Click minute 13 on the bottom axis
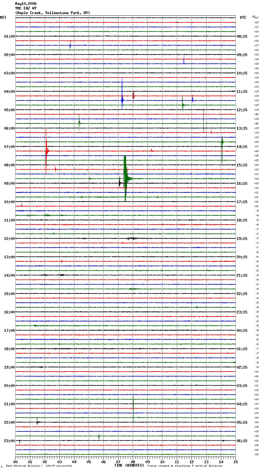The image size is (260, 470). 206,462
